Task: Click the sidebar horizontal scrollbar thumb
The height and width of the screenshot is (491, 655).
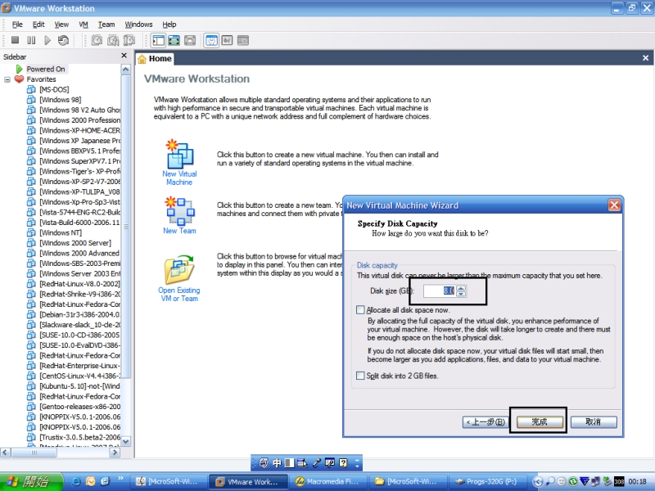Action: click(34, 453)
